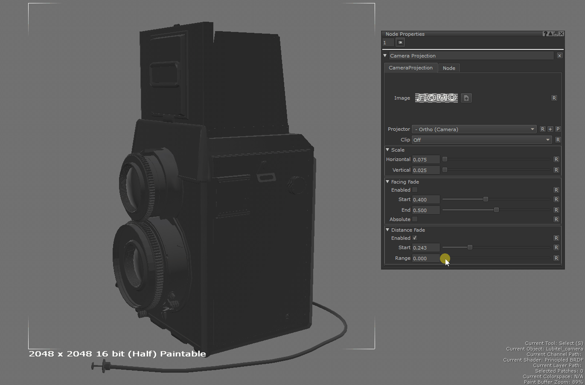Click the remove-node icon beside the node counter
The height and width of the screenshot is (385, 585).
coord(400,42)
